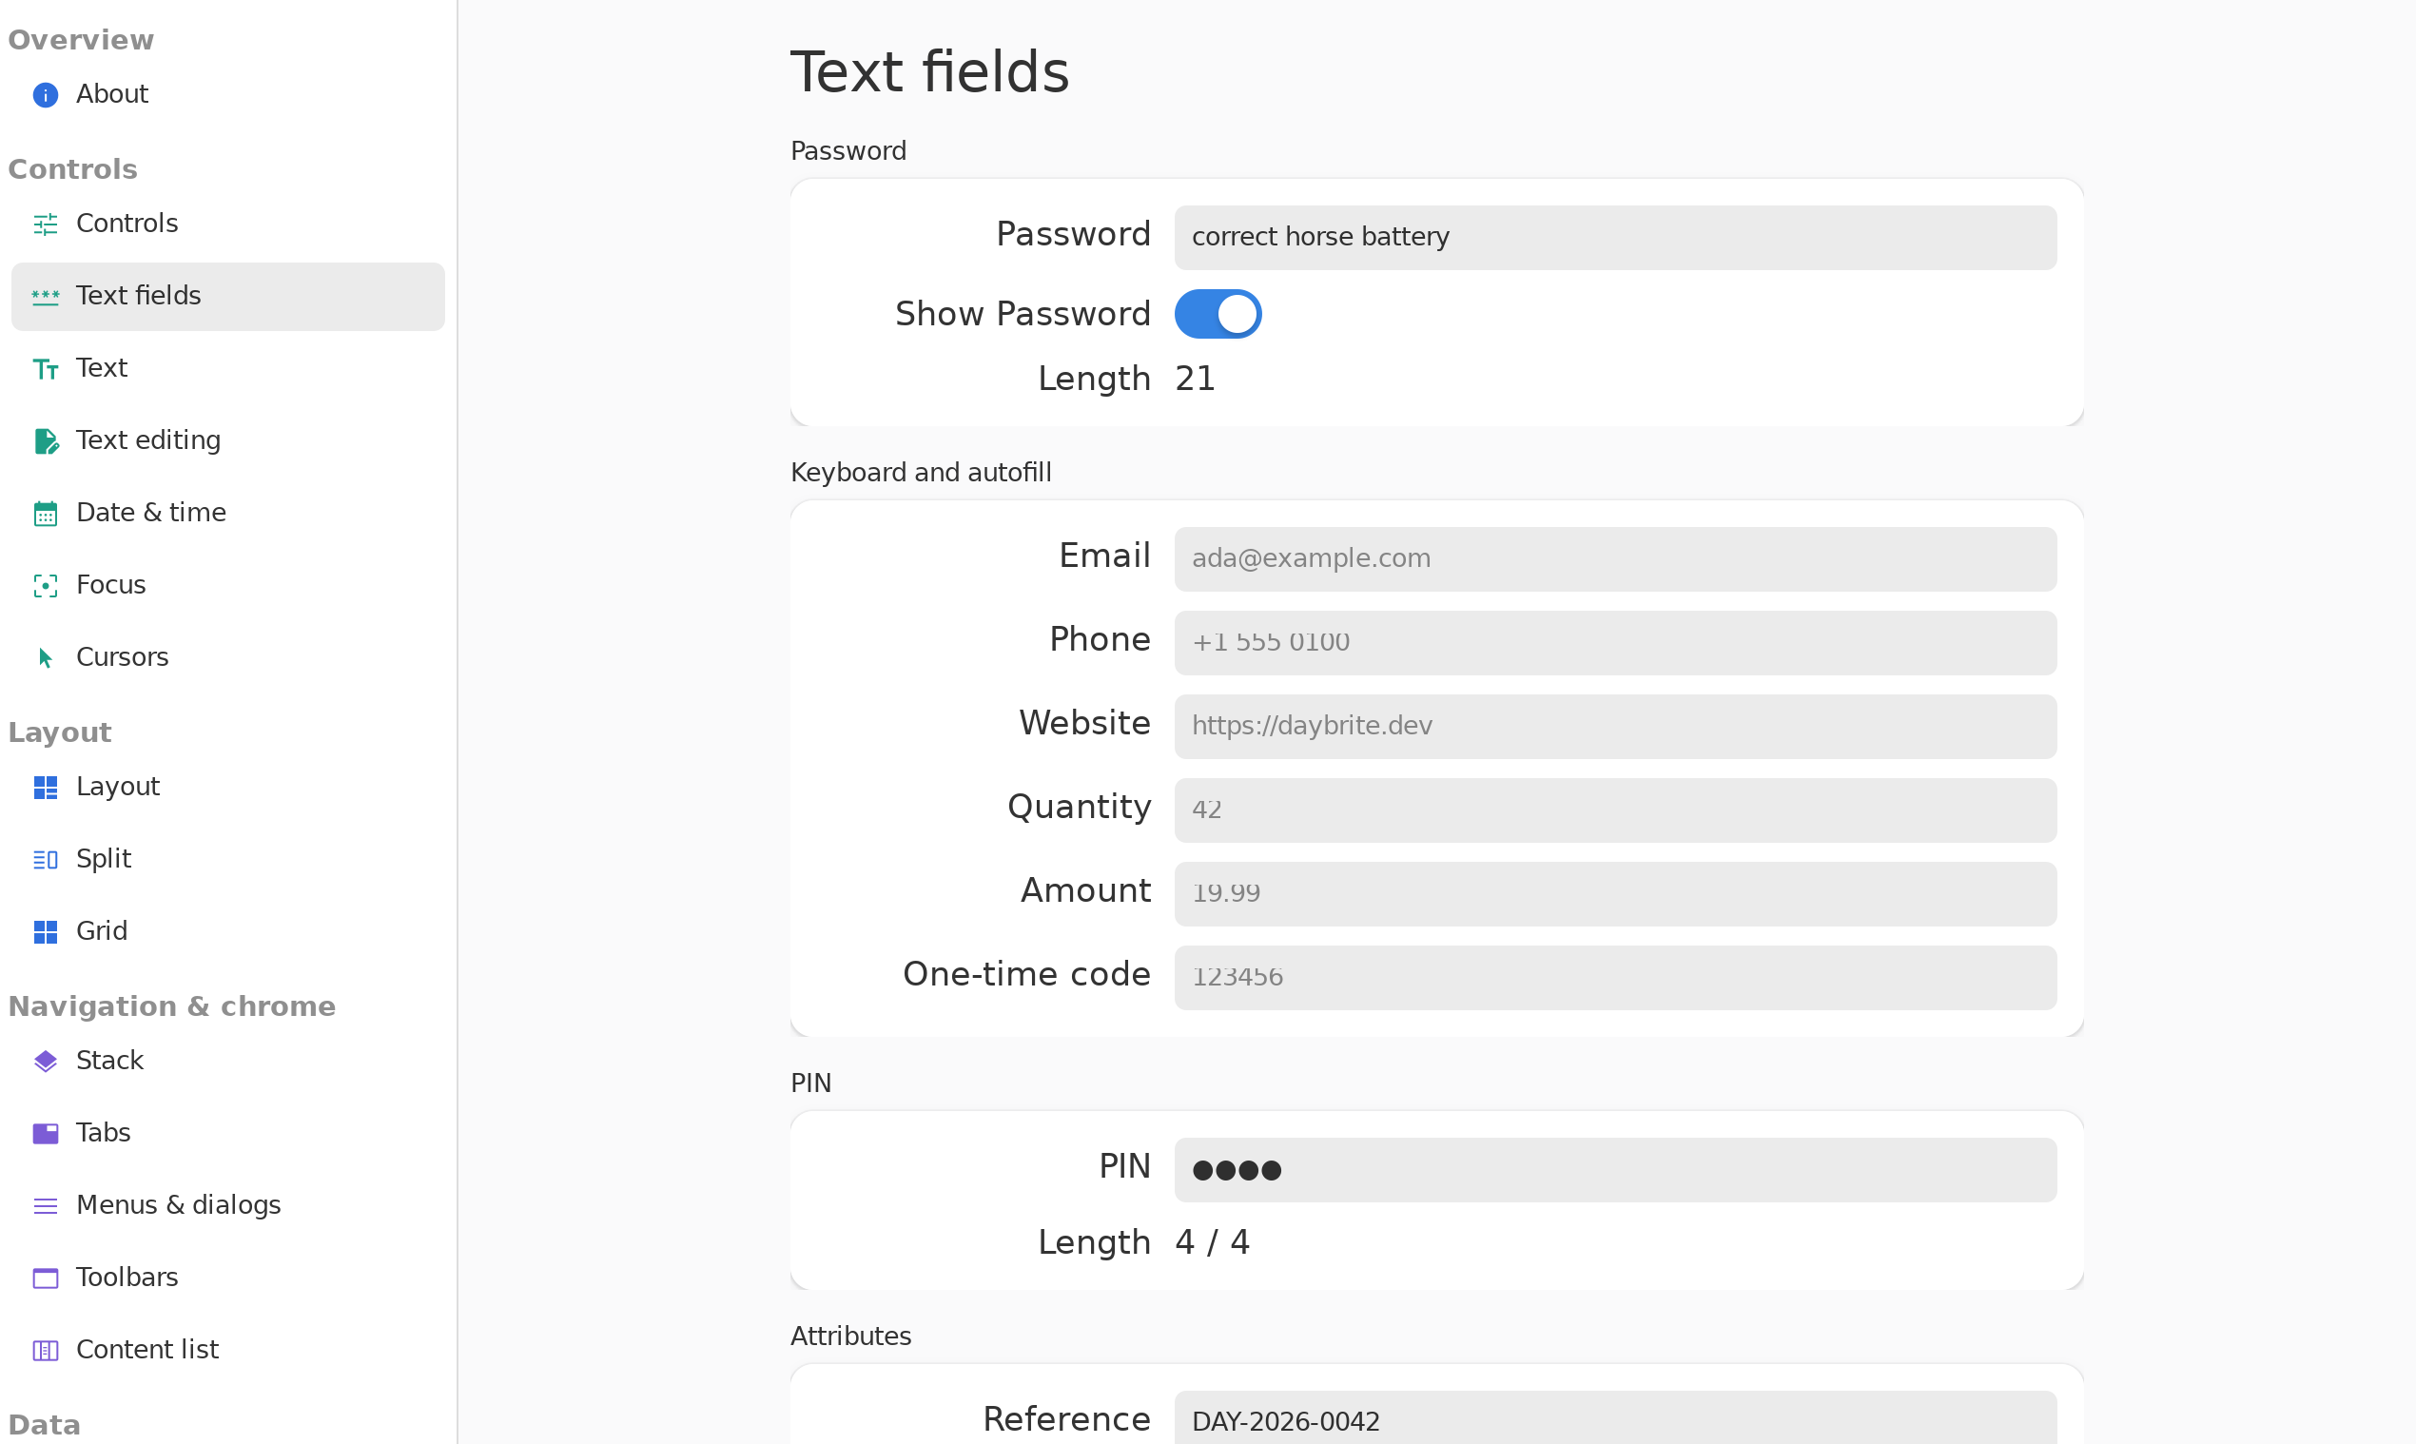
Task: Turn off the Show Password switch
Action: (1218, 313)
